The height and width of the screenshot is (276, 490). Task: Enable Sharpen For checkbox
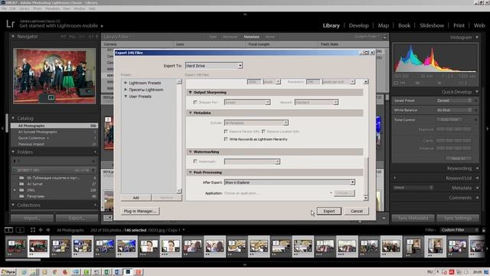[x=195, y=102]
